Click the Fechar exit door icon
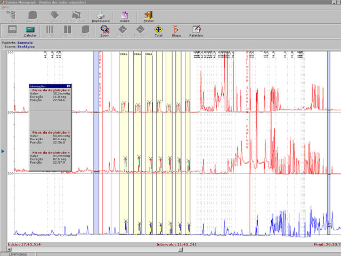 (149, 15)
